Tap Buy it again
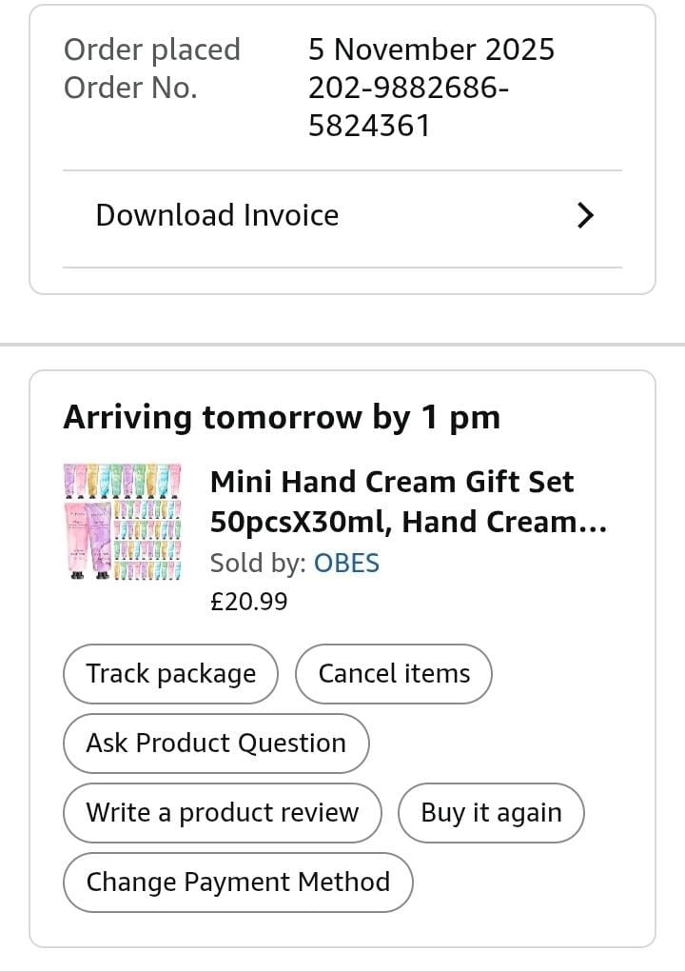 click(491, 813)
